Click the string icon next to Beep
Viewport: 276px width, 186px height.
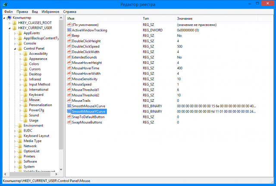tap(69, 35)
